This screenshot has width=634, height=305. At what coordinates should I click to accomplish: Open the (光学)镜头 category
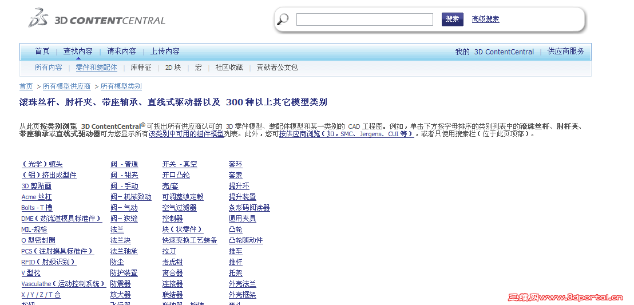click(x=42, y=164)
